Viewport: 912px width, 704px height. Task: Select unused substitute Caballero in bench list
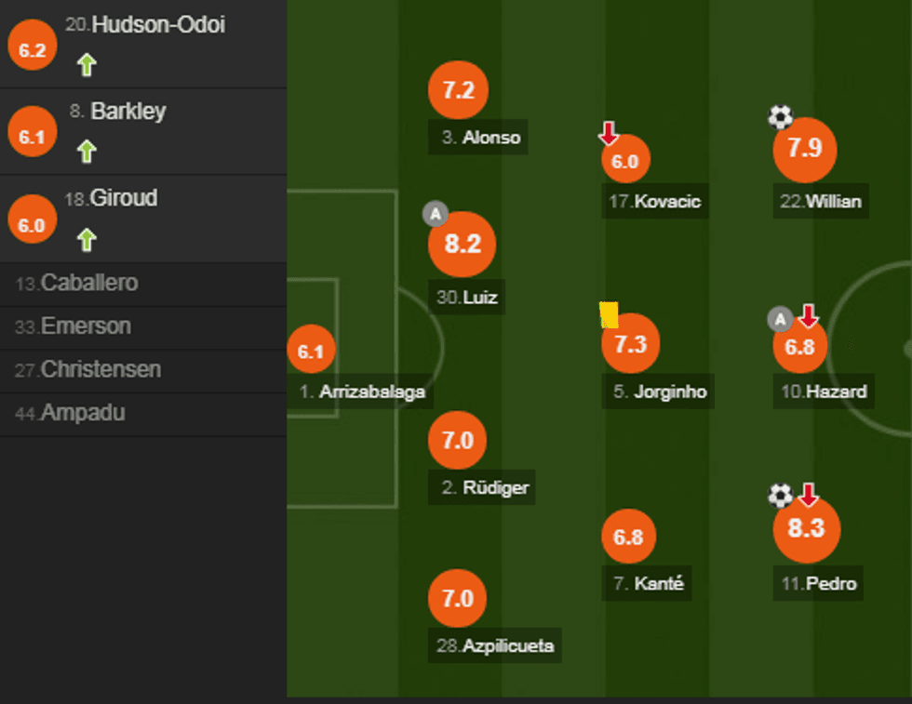pyautogui.click(x=77, y=284)
